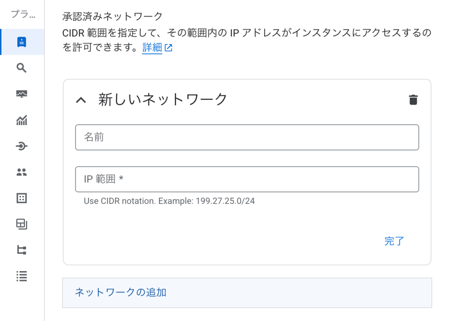The width and height of the screenshot is (456, 321).
Task: Click the external link icon beside 詳細
Action: point(168,48)
